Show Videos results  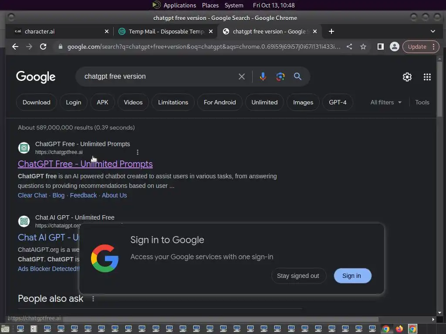click(133, 102)
